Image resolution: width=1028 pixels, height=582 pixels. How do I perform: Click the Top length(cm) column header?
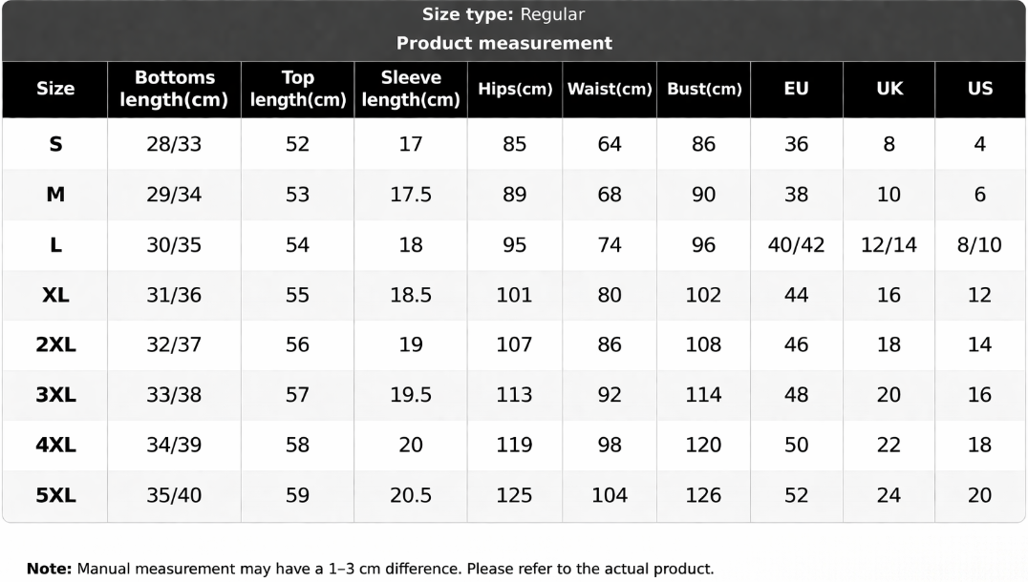click(297, 89)
